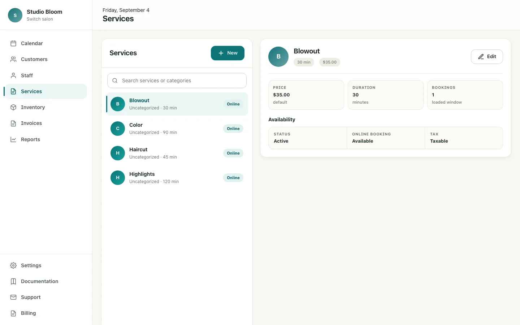Click the Billing document icon

pyautogui.click(x=13, y=313)
